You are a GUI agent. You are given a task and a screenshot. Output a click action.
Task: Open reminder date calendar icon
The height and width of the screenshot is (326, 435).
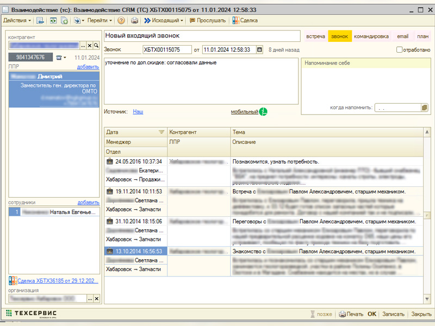425,108
